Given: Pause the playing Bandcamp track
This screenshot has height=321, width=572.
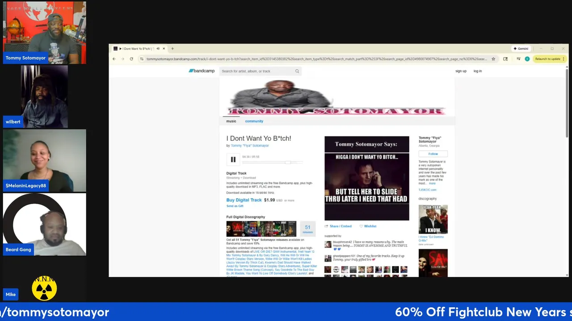Looking at the screenshot, I should point(233,159).
